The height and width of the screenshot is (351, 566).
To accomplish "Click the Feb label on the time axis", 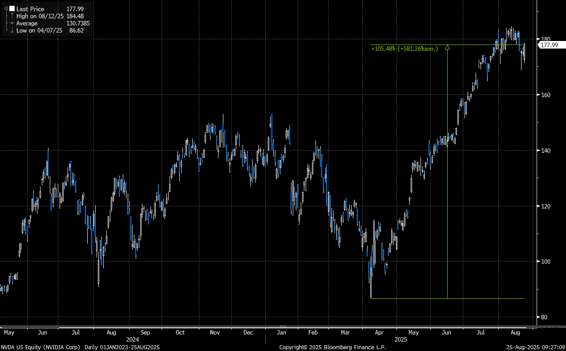I will coord(313,333).
